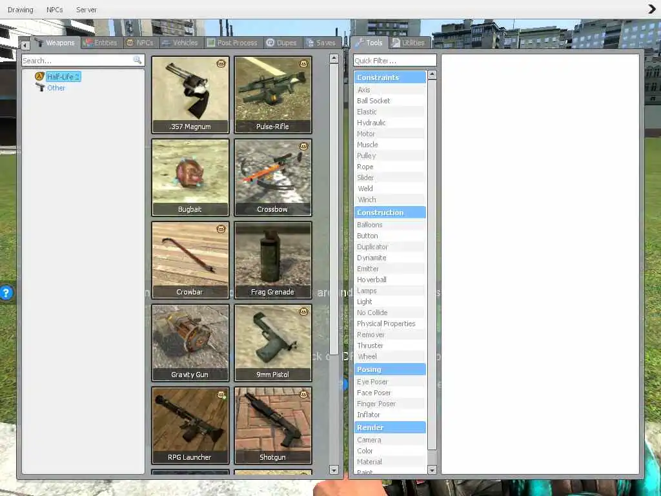Open the NPCs menu in top bar
Screen dimensions: 661x496
(54, 9)
